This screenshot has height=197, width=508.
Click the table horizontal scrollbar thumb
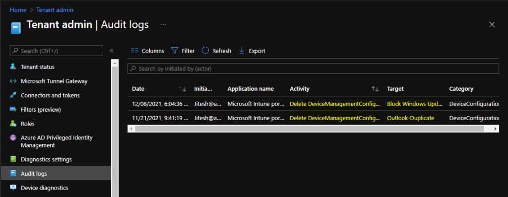click(x=310, y=129)
